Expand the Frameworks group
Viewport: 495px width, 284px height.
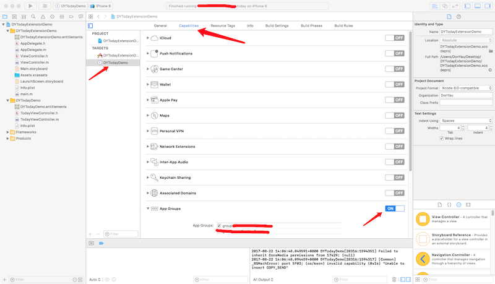pyautogui.click(x=7, y=132)
